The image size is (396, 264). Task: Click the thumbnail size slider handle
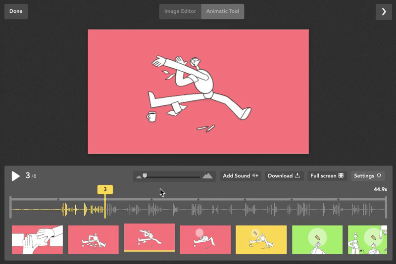145,176
